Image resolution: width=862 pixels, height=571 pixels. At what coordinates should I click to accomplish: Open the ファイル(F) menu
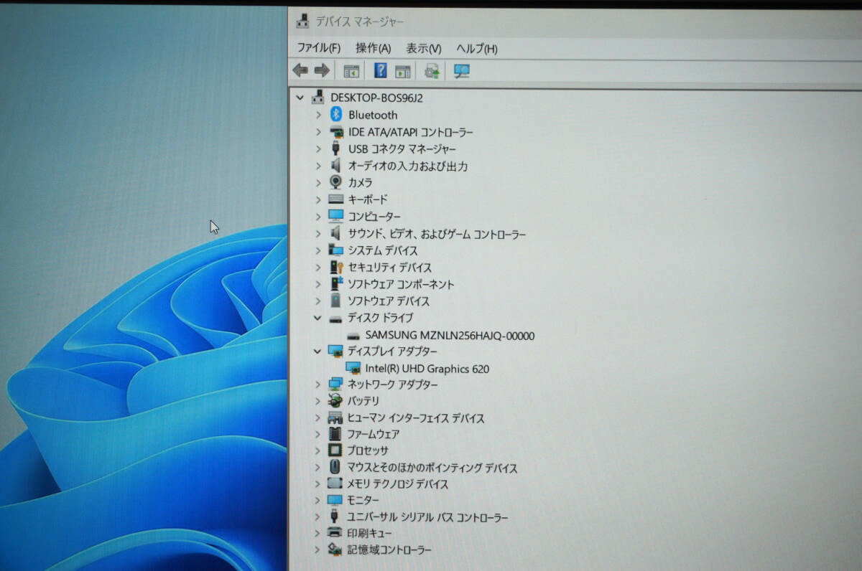click(x=318, y=48)
